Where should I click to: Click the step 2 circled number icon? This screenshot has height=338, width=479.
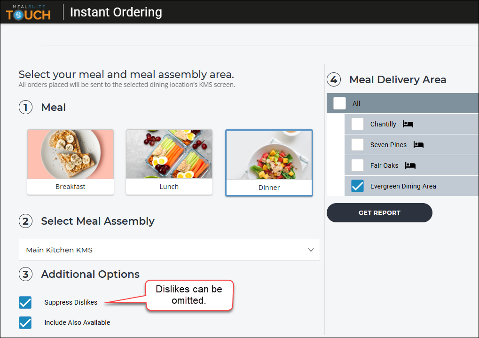click(26, 221)
